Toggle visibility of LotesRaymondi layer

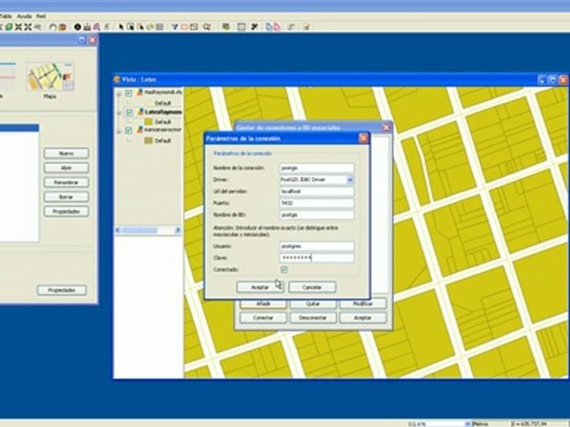[129, 113]
